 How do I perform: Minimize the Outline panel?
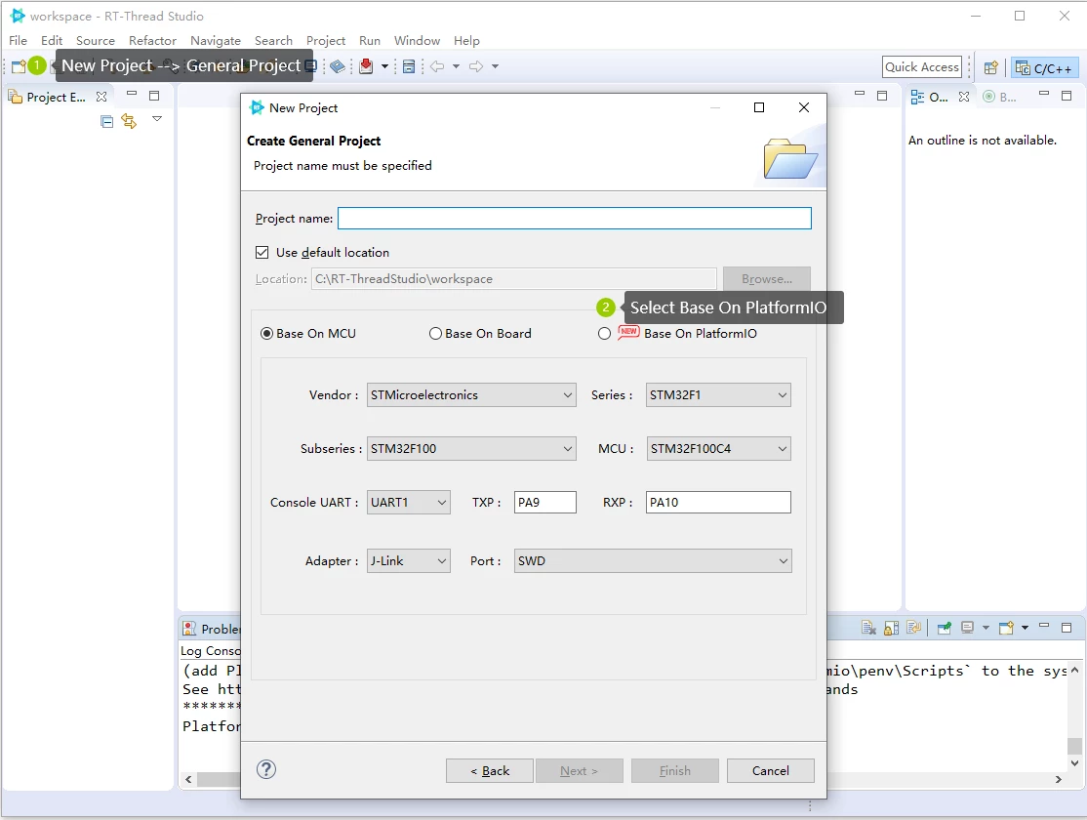1044,94
